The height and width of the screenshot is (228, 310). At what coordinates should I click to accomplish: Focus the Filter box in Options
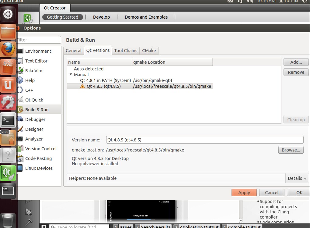[39, 40]
